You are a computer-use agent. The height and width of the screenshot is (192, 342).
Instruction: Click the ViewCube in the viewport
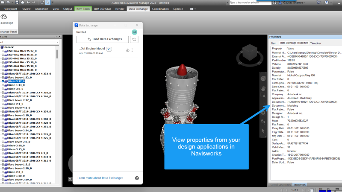[x=250, y=52]
